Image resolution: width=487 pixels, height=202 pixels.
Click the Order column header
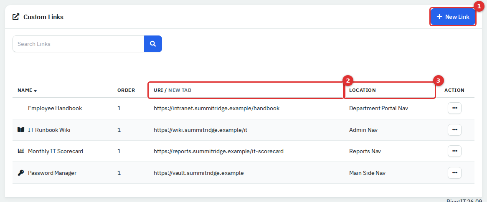pyautogui.click(x=126, y=90)
